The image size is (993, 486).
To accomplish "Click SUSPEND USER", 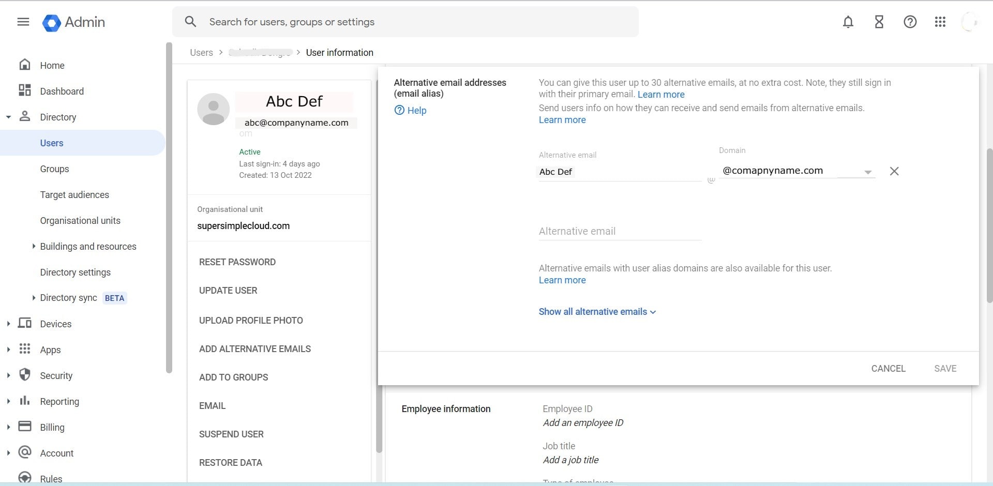I will point(231,434).
